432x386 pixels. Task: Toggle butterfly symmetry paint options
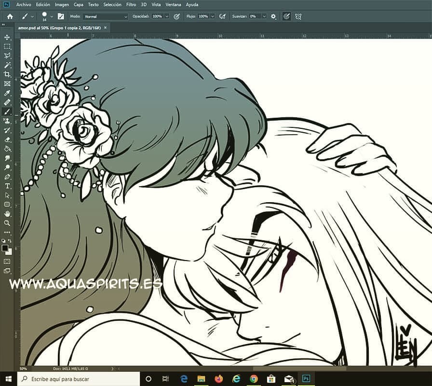click(x=298, y=16)
